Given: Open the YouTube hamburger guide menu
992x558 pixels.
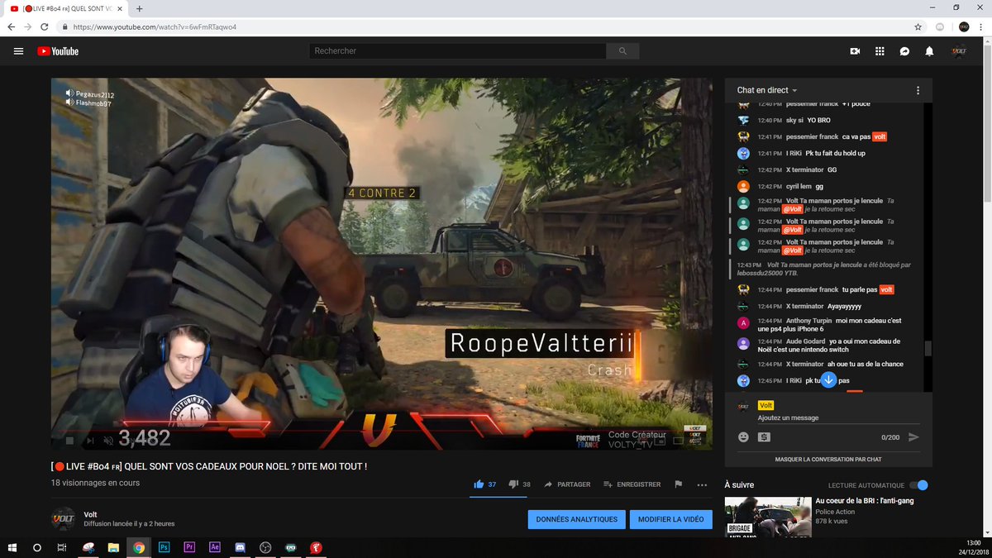Looking at the screenshot, I should click(18, 51).
